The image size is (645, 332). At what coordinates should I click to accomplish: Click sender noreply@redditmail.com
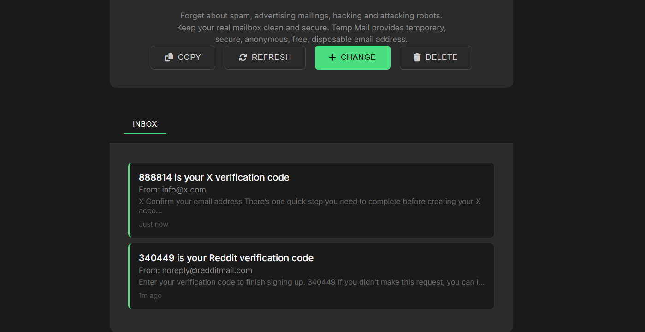point(207,270)
